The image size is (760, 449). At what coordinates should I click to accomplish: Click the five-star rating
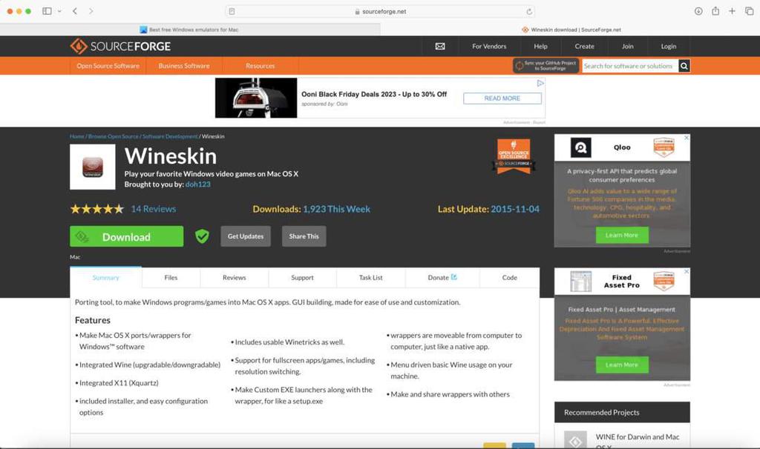tap(97, 209)
